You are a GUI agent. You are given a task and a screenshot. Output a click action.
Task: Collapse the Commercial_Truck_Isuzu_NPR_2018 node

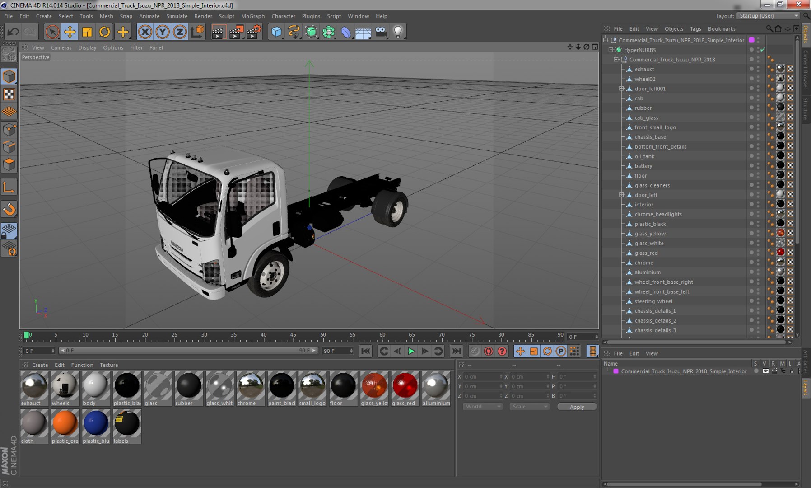tap(616, 60)
